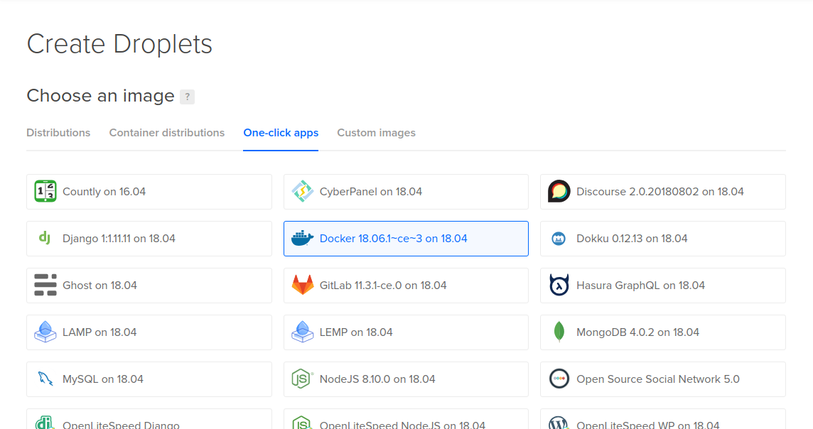This screenshot has height=429, width=813.
Task: Choose GitLab 11.3.1-ce.0 on 18.04
Action: [x=406, y=286]
